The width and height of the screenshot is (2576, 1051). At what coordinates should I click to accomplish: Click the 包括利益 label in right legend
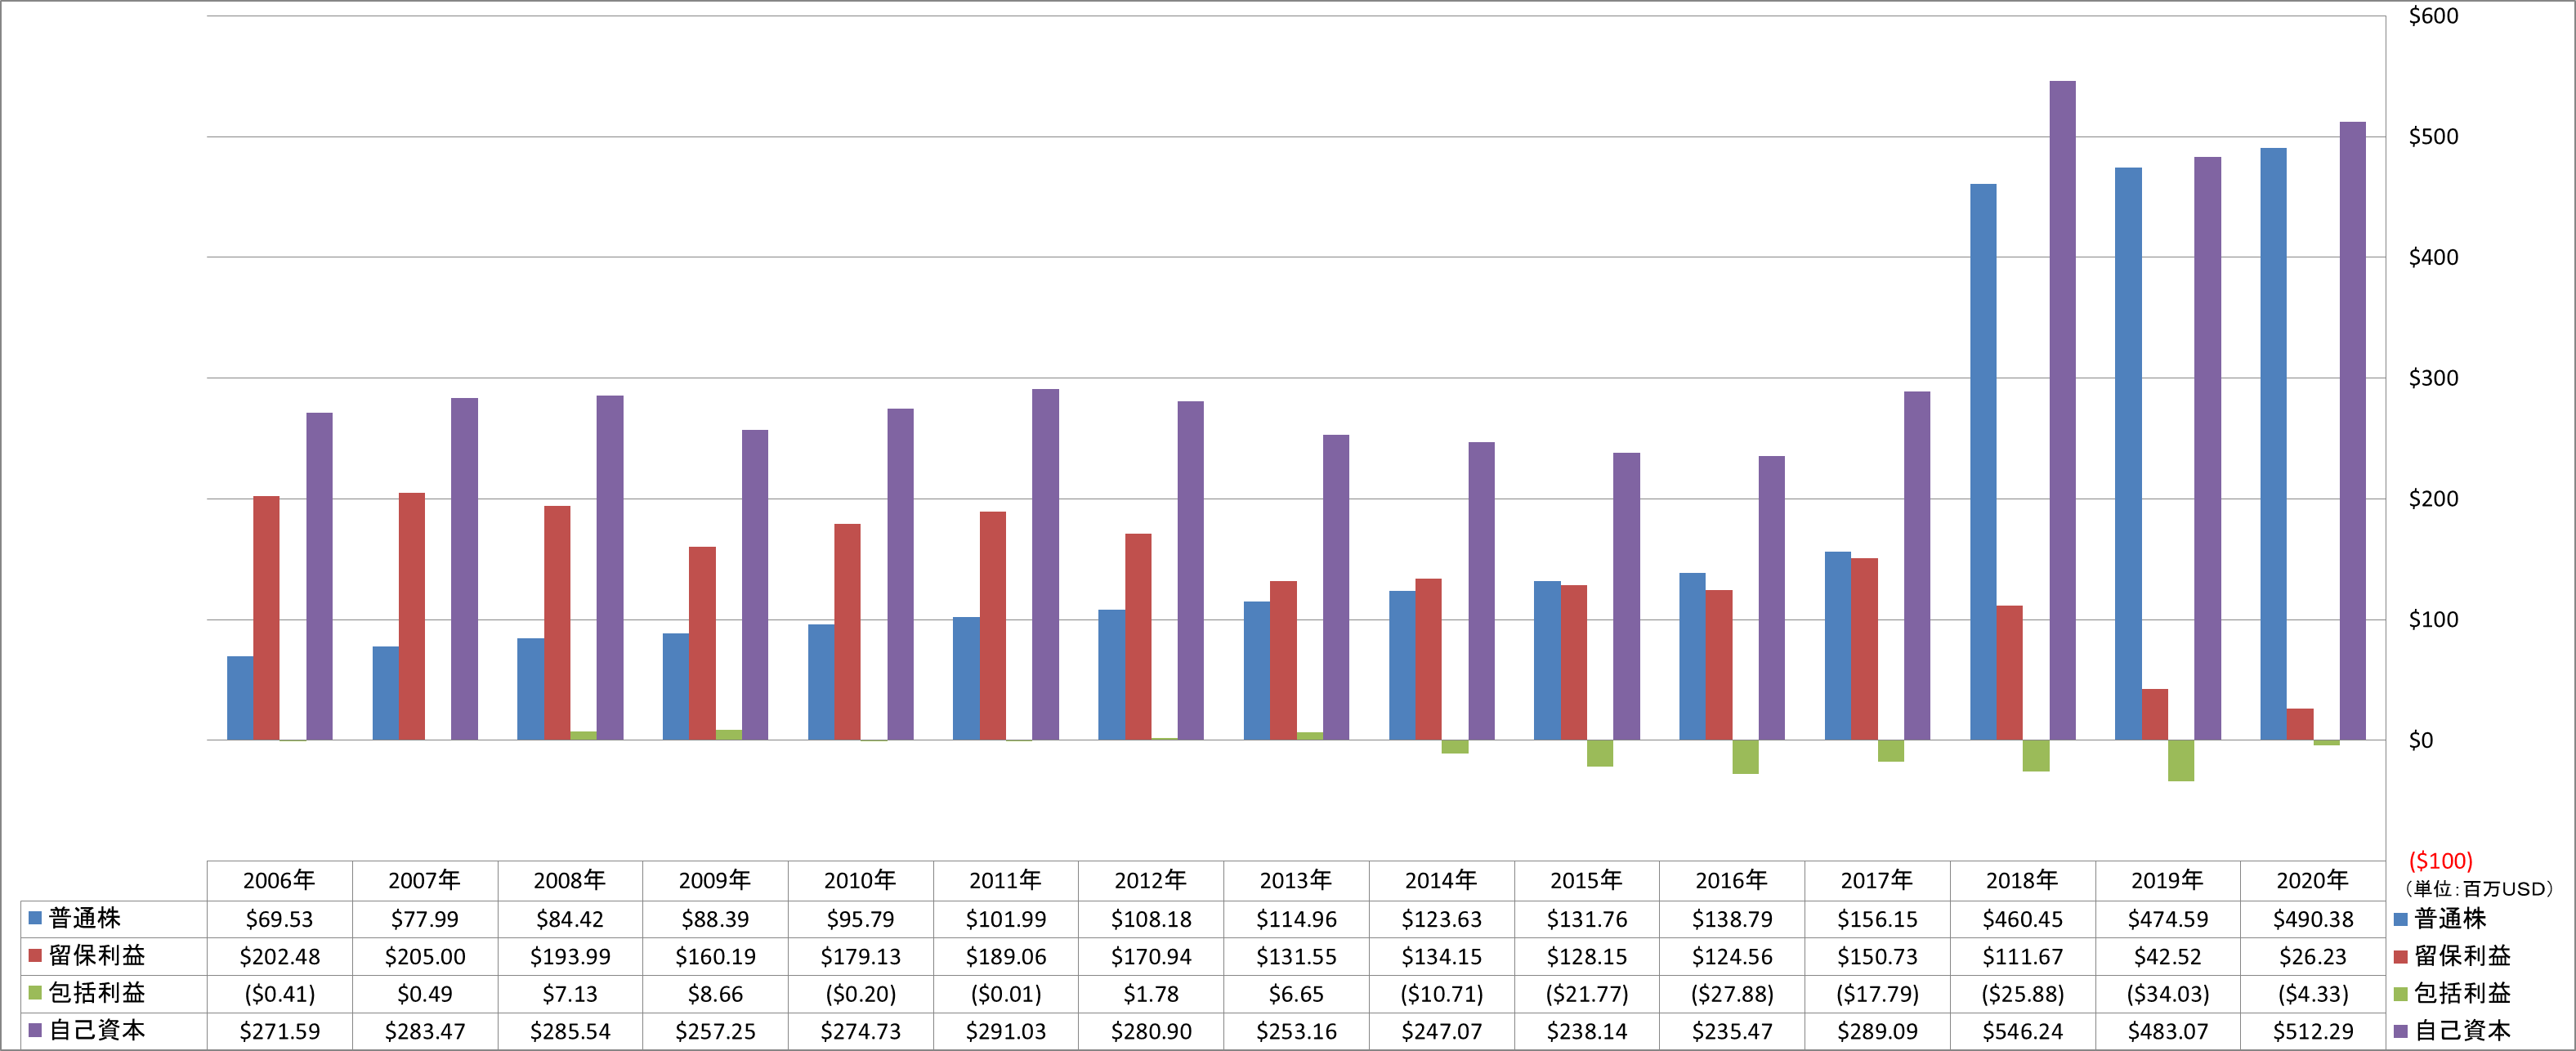click(2462, 993)
